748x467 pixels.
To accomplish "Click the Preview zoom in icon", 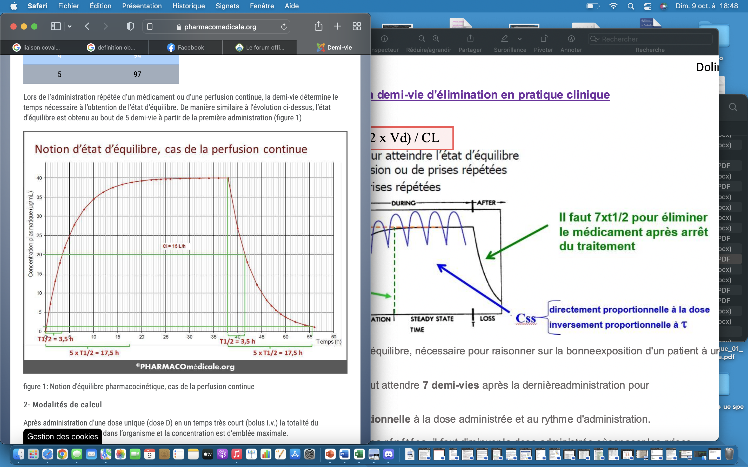I will click(436, 39).
